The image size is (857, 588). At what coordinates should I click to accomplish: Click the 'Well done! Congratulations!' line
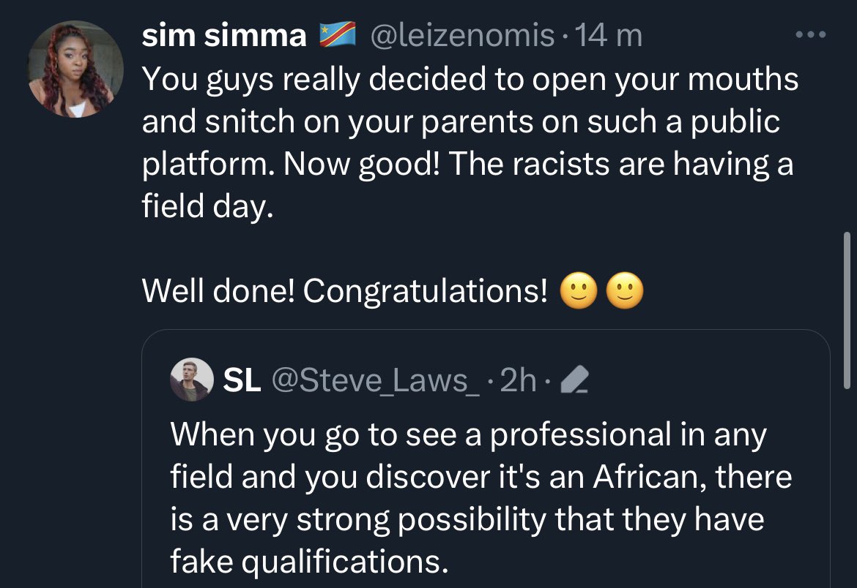click(x=344, y=292)
